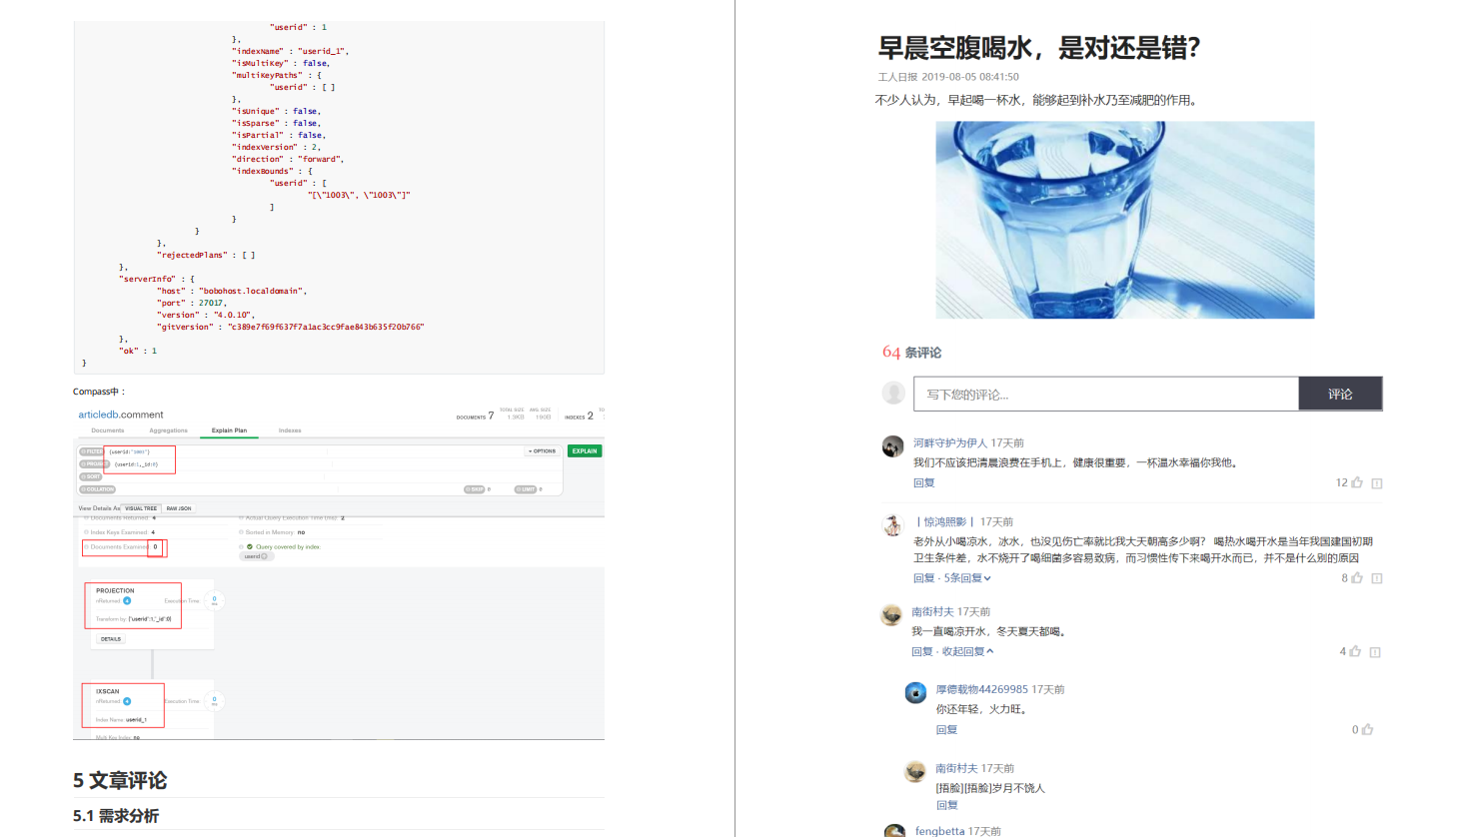Collapse replies via 收起回复 under 南街村夫
This screenshot has width=1464, height=837.
[x=962, y=650]
